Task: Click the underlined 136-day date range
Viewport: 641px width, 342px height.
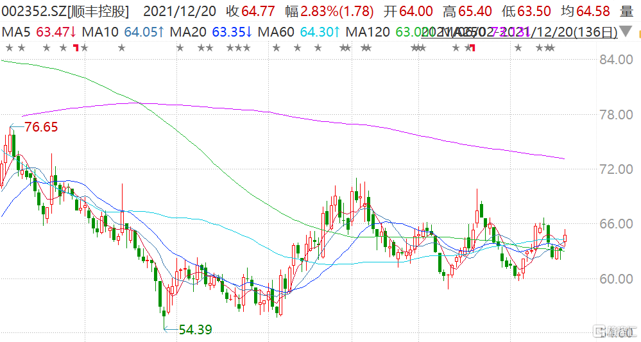Action: tap(520, 33)
